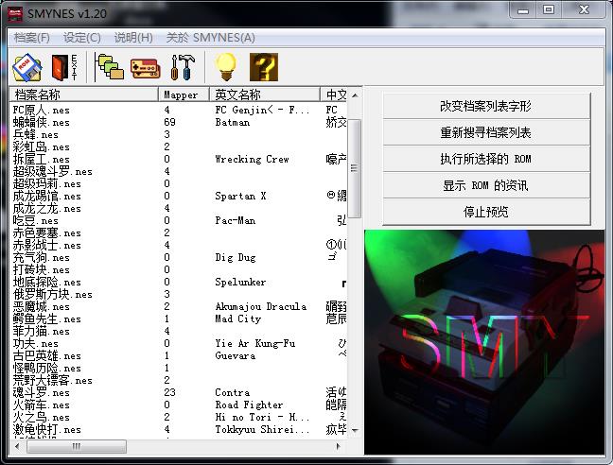
Task: Sort by the 英文名称 column header
Action: (x=265, y=95)
